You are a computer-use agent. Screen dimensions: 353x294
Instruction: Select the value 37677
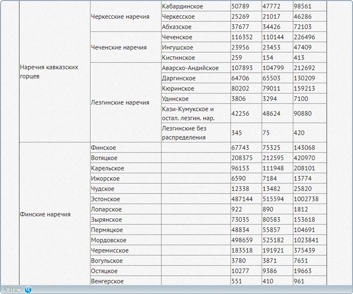point(240,27)
